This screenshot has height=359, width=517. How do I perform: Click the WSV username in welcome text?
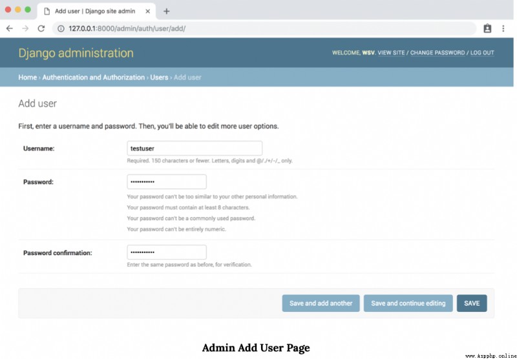[368, 53]
